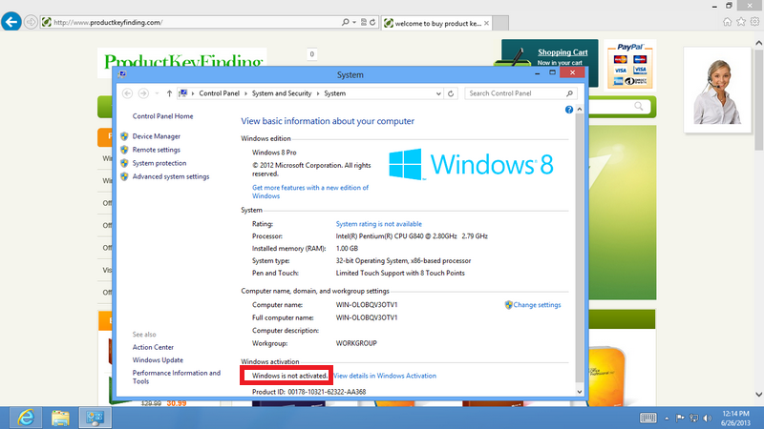Select the System breadcrumb item
The width and height of the screenshot is (764, 429).
(335, 93)
